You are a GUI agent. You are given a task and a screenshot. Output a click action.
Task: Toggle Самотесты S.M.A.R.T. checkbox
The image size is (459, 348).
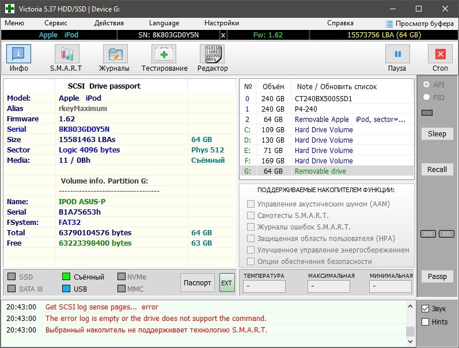click(x=251, y=216)
